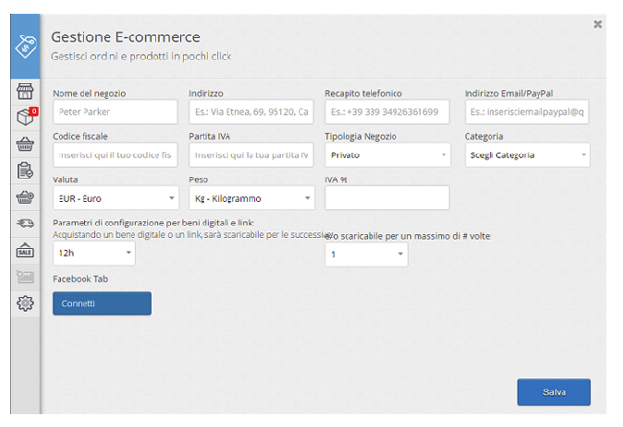Expand the Tipologia Negozio dropdown
623x427 pixels.
387,154
